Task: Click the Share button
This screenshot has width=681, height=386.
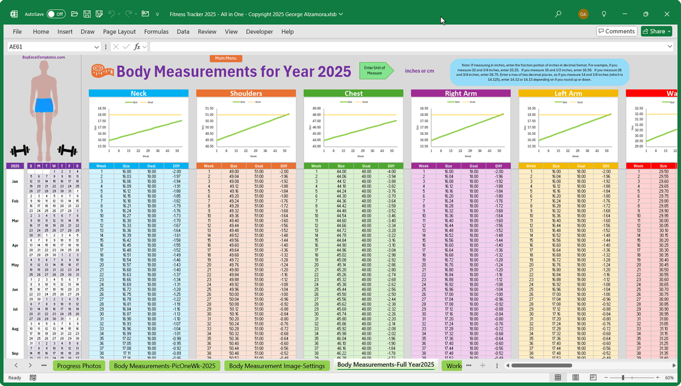Action: [657, 31]
